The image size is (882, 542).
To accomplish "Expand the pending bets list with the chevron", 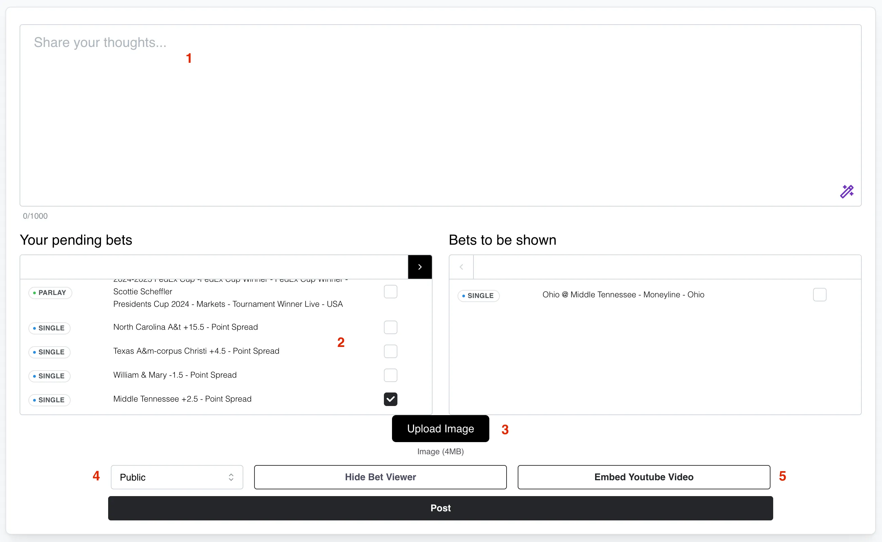I will 419,267.
